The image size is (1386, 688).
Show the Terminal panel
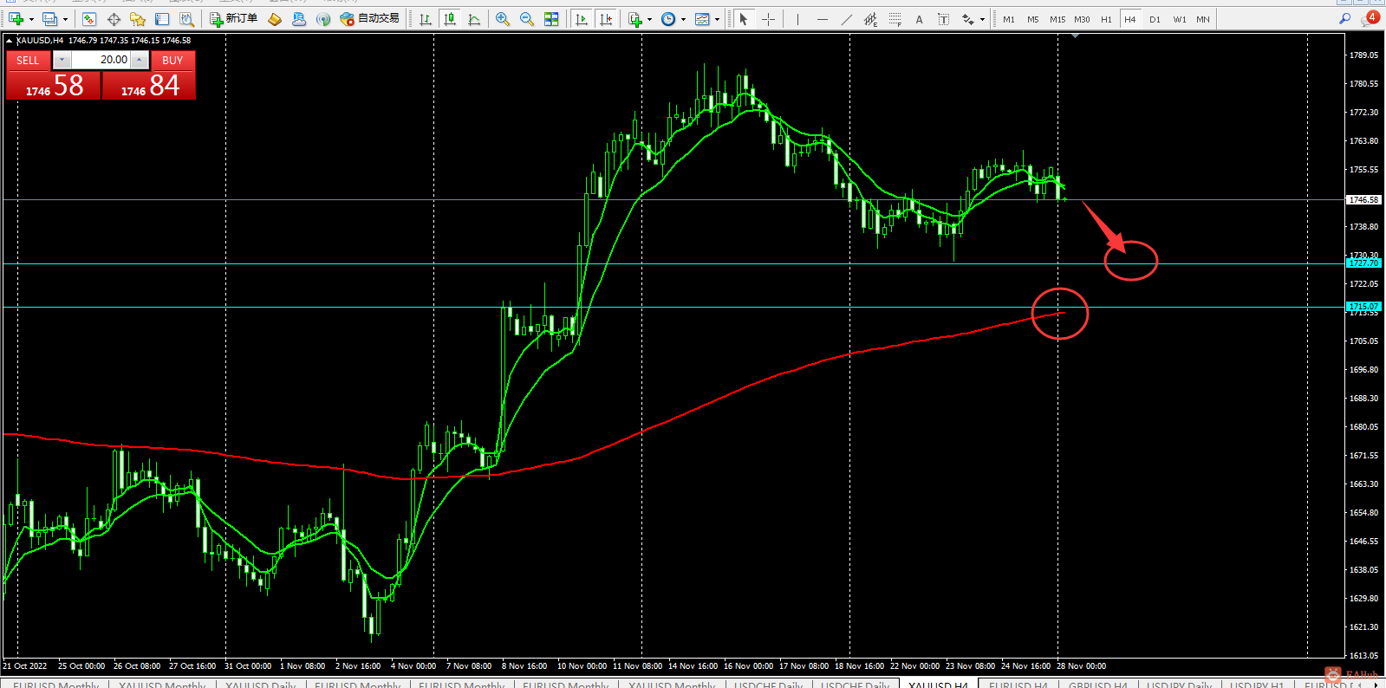[x=162, y=19]
